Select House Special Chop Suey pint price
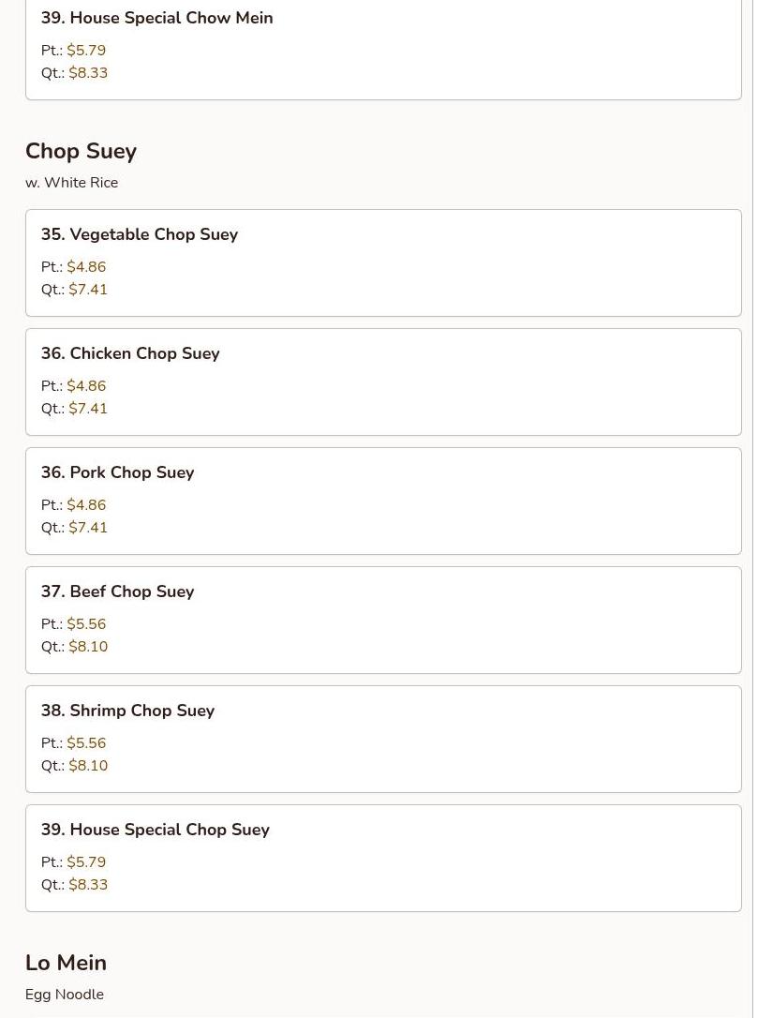 [x=86, y=862]
